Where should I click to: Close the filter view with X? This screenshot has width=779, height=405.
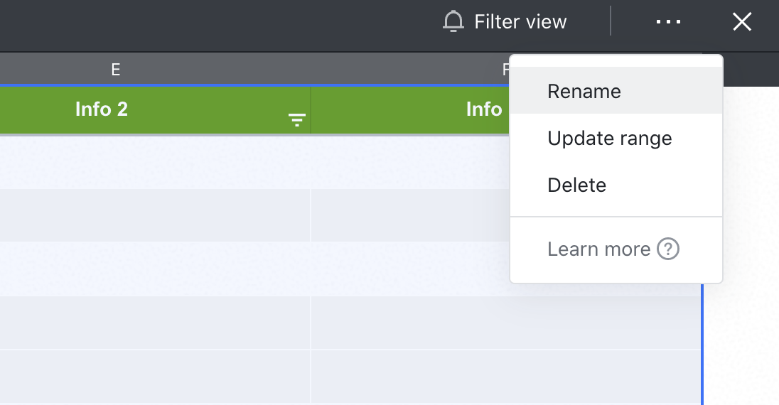click(741, 22)
